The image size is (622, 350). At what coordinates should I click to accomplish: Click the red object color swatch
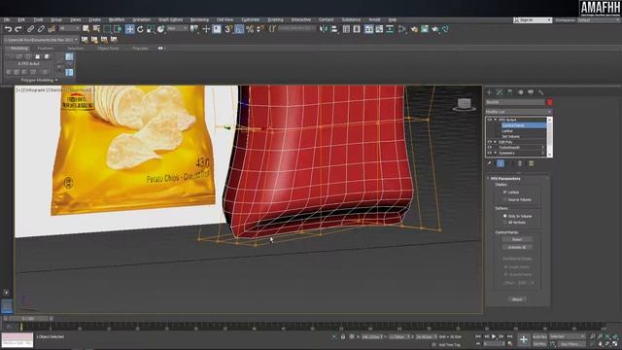[x=550, y=102]
